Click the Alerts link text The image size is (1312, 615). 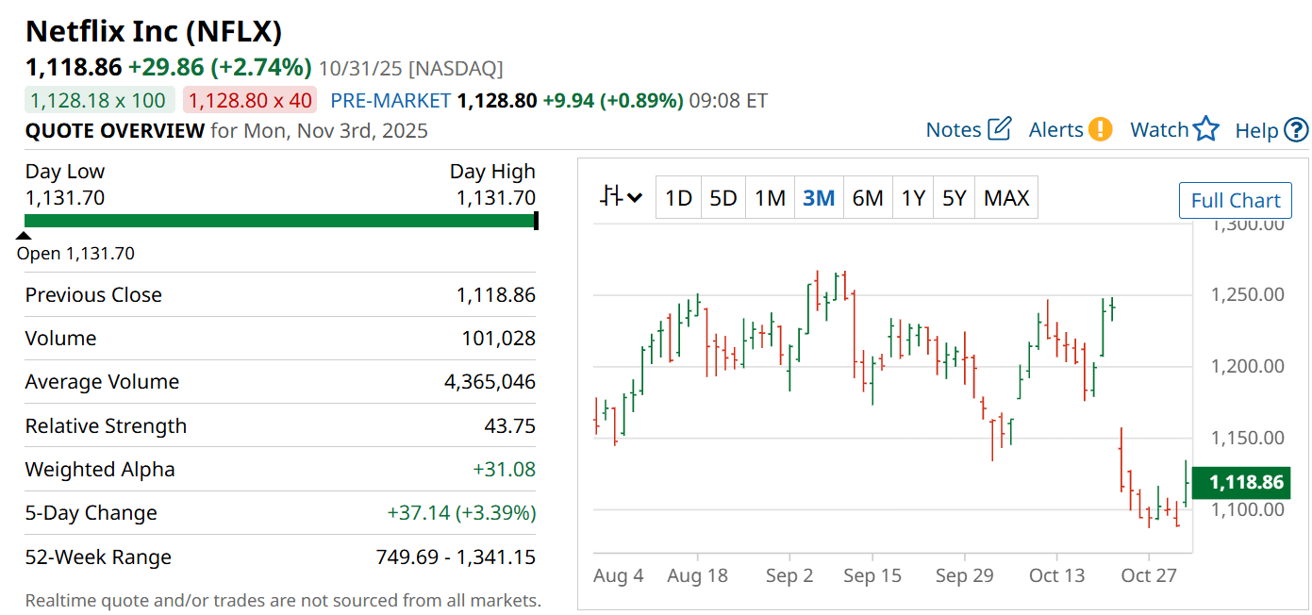coord(1055,130)
